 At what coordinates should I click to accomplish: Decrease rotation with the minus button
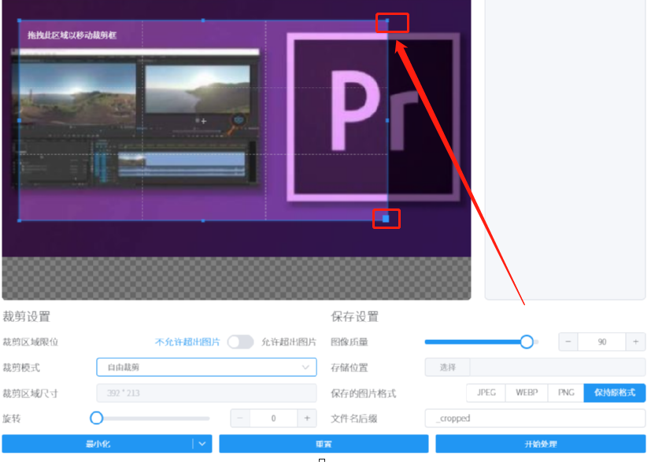click(x=240, y=418)
